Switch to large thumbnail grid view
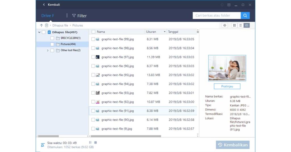Viewport: 291px width, 152px height. pos(234,25)
